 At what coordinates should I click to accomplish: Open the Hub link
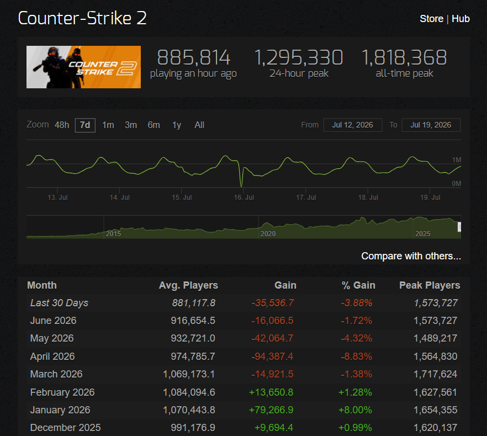pos(460,19)
